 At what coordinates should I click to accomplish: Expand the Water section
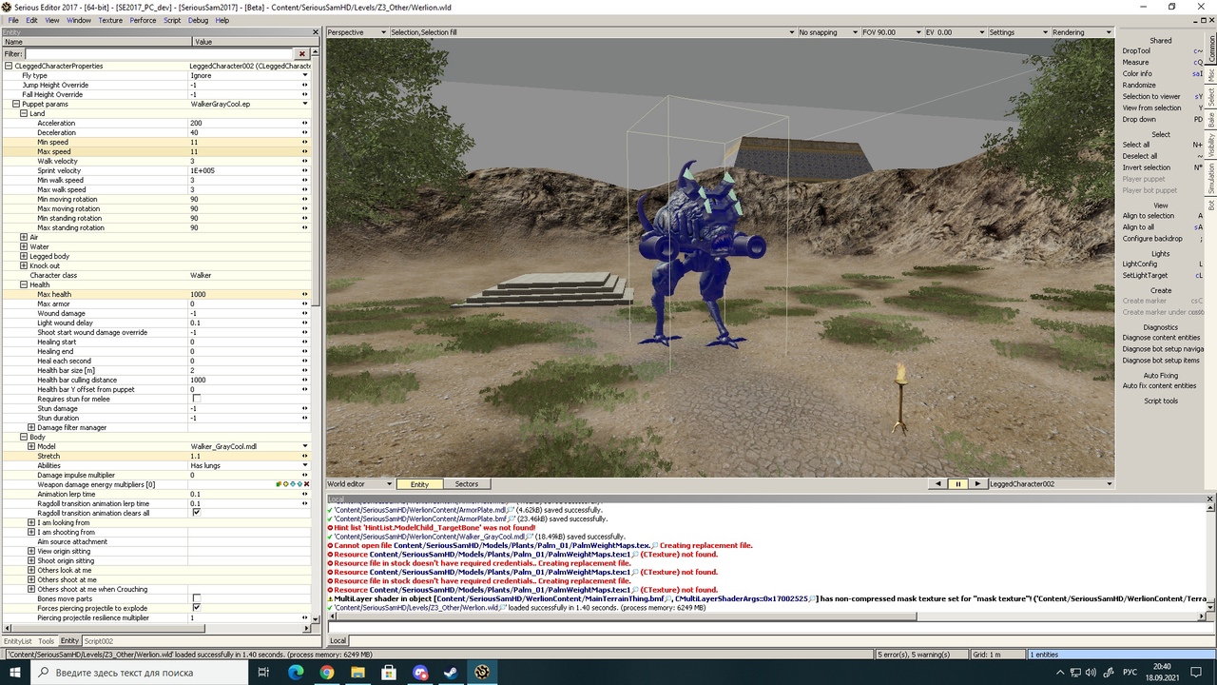pos(24,246)
